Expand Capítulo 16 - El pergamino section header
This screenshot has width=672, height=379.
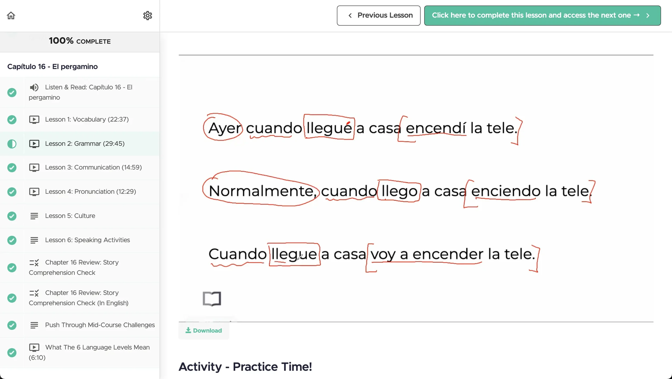[x=53, y=66]
